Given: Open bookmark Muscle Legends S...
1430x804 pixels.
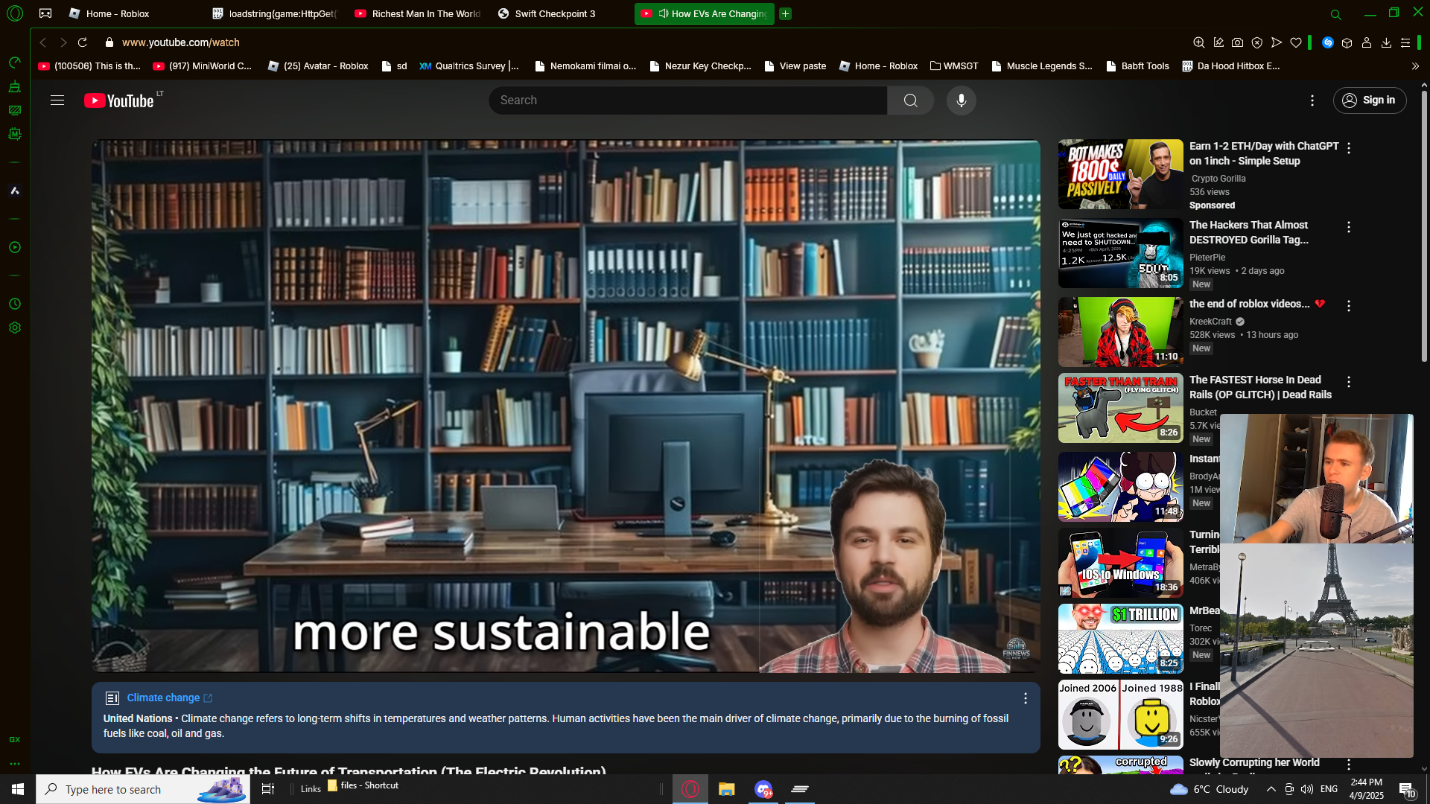Looking at the screenshot, I should 1042,66.
